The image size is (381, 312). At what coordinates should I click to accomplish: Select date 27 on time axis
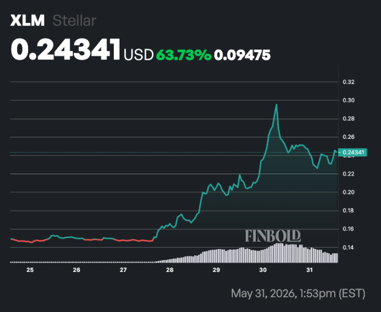(123, 270)
